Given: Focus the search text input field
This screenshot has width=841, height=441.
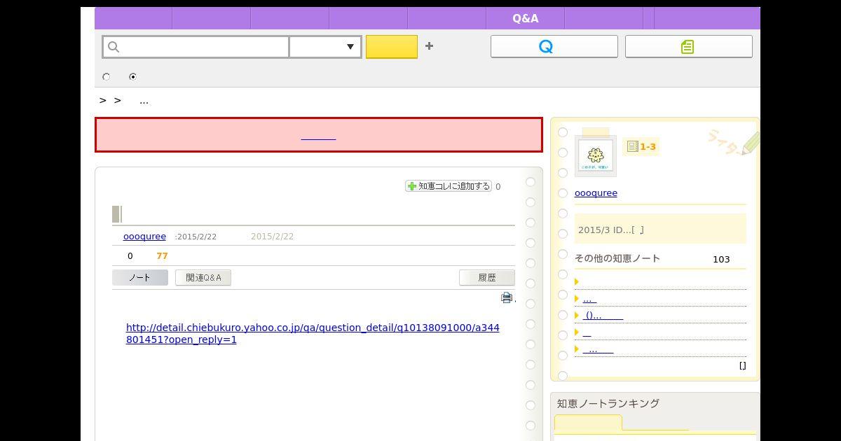Looking at the screenshot, I should pyautogui.click(x=196, y=47).
